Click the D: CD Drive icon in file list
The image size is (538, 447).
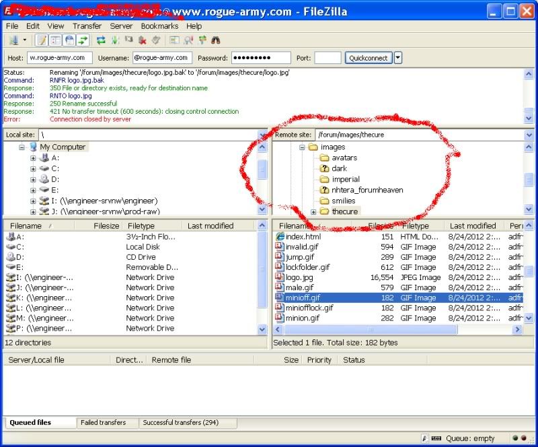click(x=11, y=256)
